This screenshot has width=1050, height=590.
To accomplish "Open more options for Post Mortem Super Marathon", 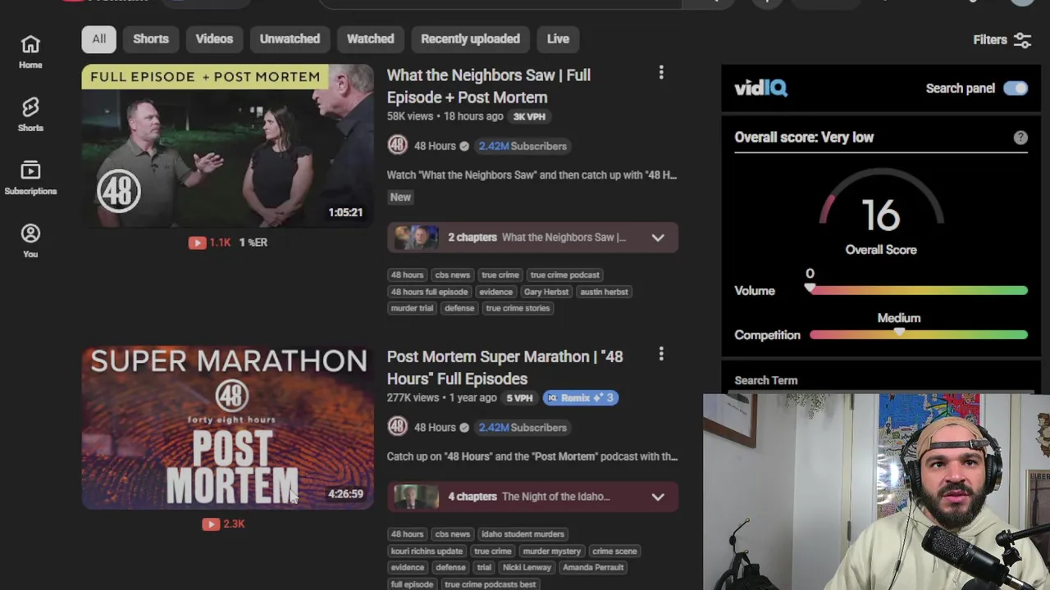I will (661, 354).
